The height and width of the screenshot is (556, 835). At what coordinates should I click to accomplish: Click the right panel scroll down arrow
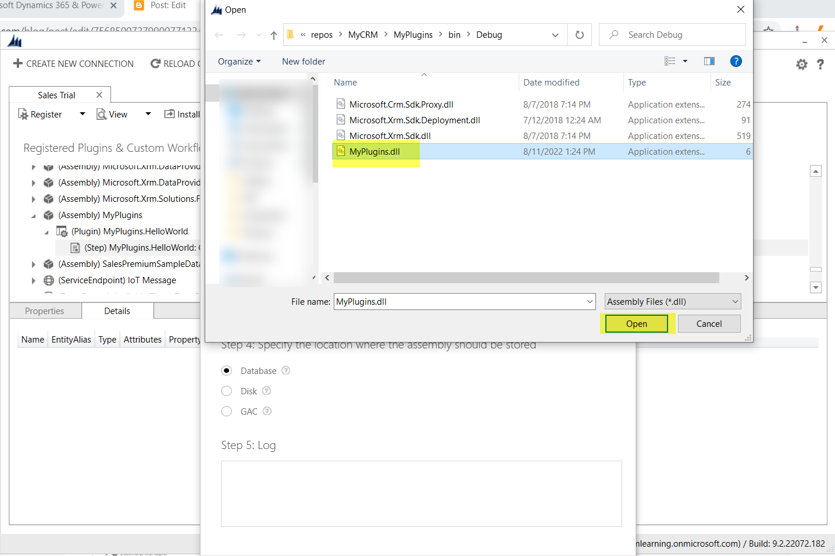(x=816, y=287)
